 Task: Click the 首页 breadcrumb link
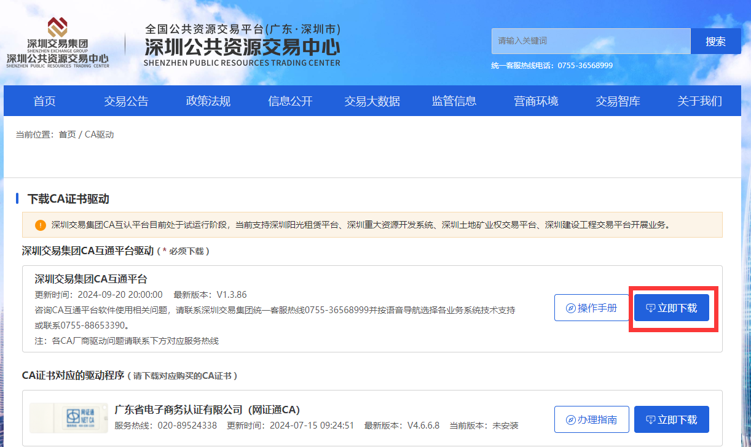(68, 134)
